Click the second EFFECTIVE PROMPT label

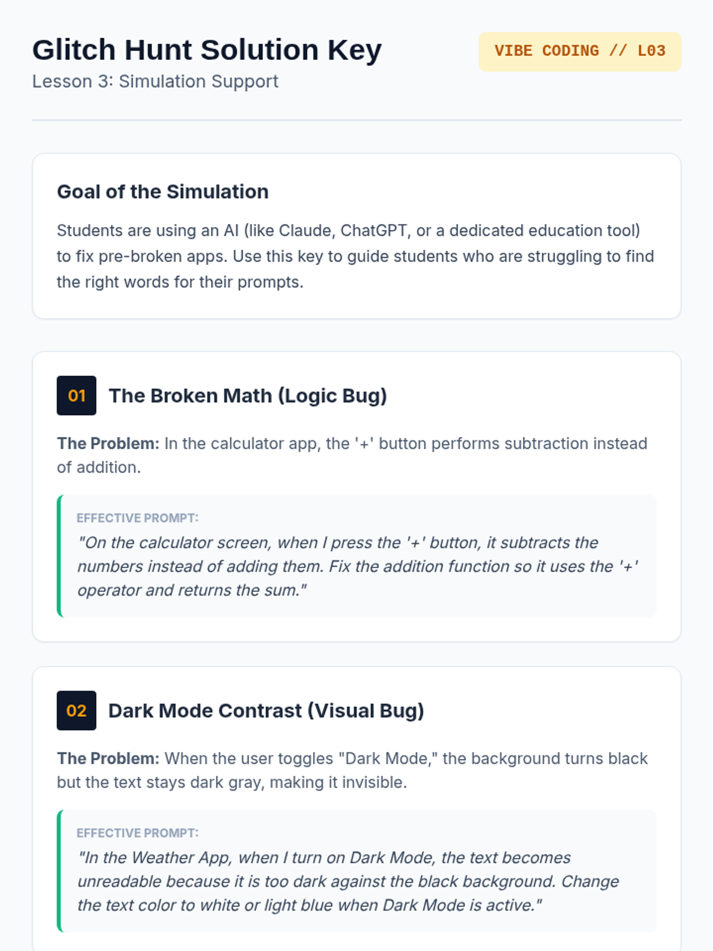(x=137, y=833)
